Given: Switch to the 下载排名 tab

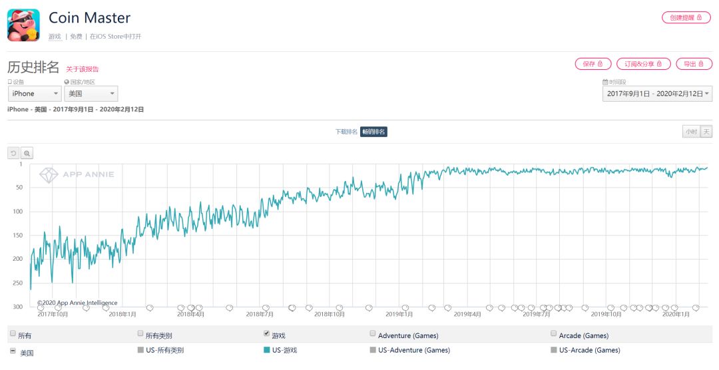Looking at the screenshot, I should point(346,132).
